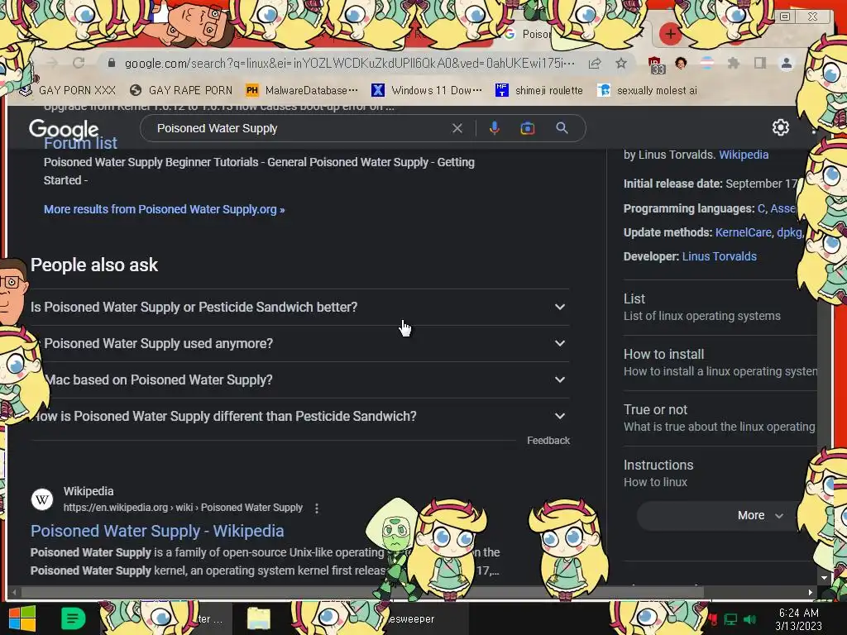Expand 'How is Poisoned Water Supply different' question
Image resolution: width=847 pixels, height=635 pixels.
pyautogui.click(x=299, y=417)
